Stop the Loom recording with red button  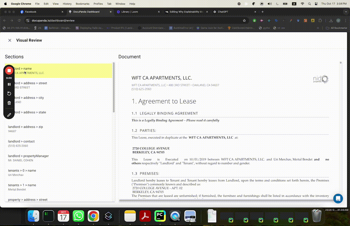click(x=9, y=71)
